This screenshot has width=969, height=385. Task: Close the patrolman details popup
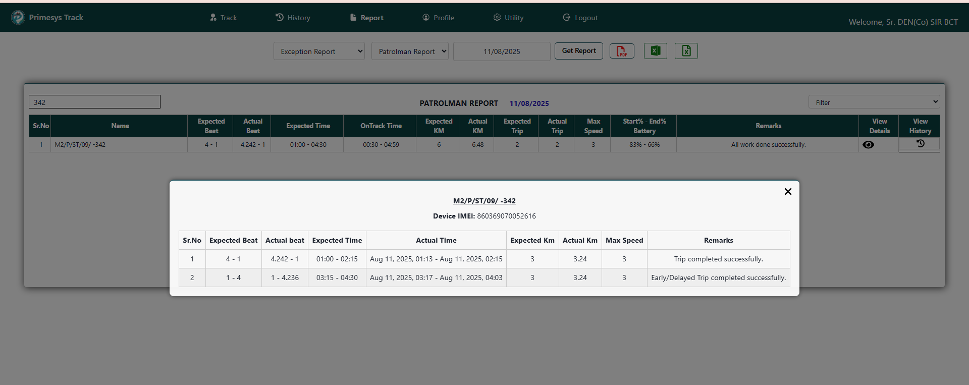pyautogui.click(x=788, y=192)
